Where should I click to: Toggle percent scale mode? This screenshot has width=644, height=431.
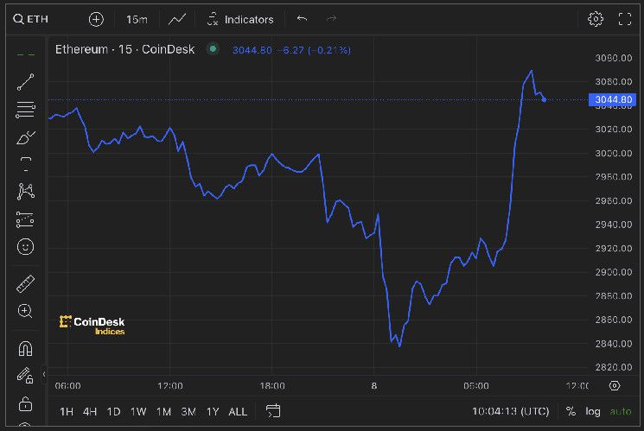point(571,411)
